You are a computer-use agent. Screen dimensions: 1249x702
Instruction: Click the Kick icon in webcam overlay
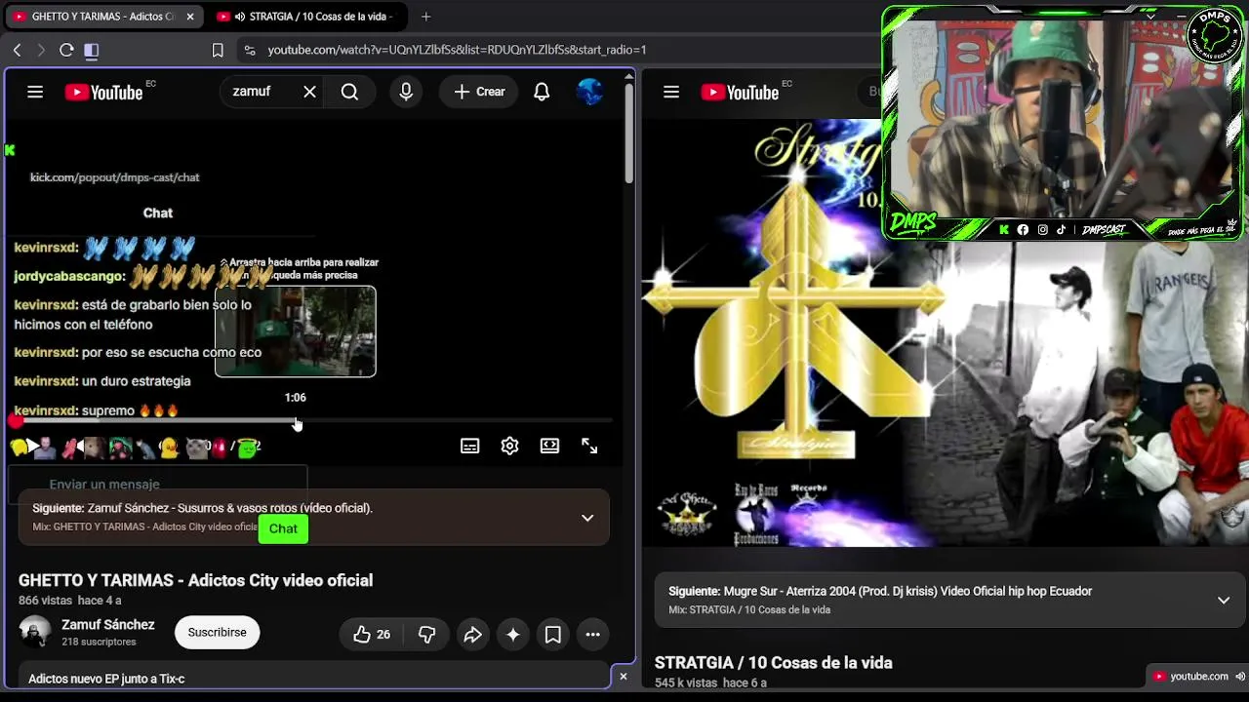(1004, 230)
